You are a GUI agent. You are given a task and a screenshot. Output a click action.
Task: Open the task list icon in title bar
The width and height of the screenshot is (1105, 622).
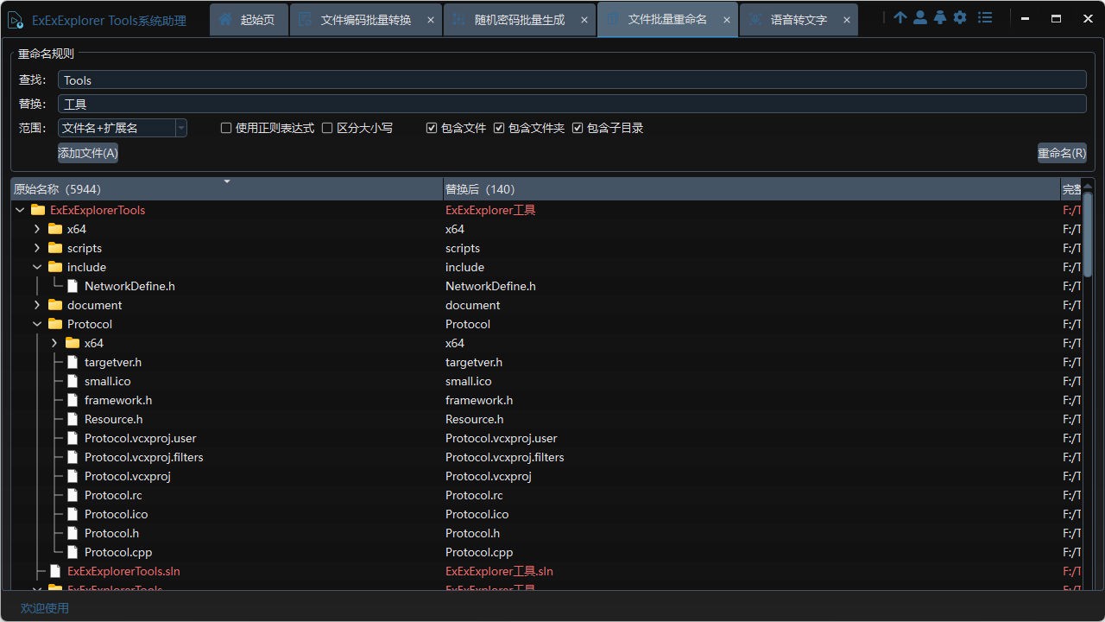pos(985,17)
